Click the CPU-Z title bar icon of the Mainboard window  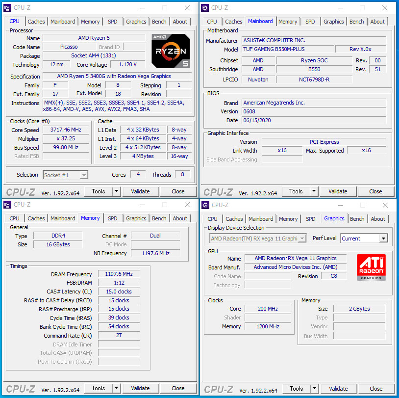coord(204,7)
